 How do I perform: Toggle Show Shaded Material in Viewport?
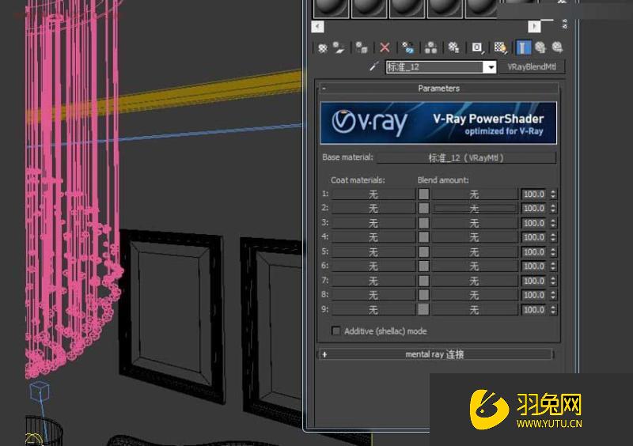(500, 48)
